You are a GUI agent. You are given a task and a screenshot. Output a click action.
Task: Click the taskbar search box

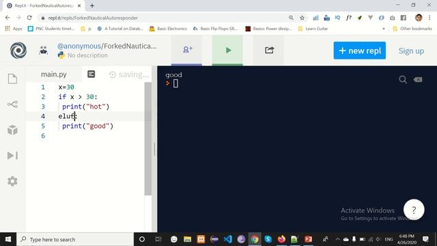click(75, 239)
